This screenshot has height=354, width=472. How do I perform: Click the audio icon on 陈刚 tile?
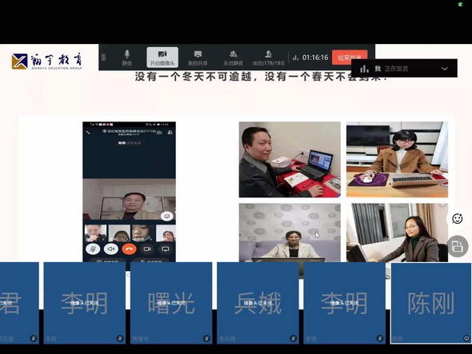(466, 338)
